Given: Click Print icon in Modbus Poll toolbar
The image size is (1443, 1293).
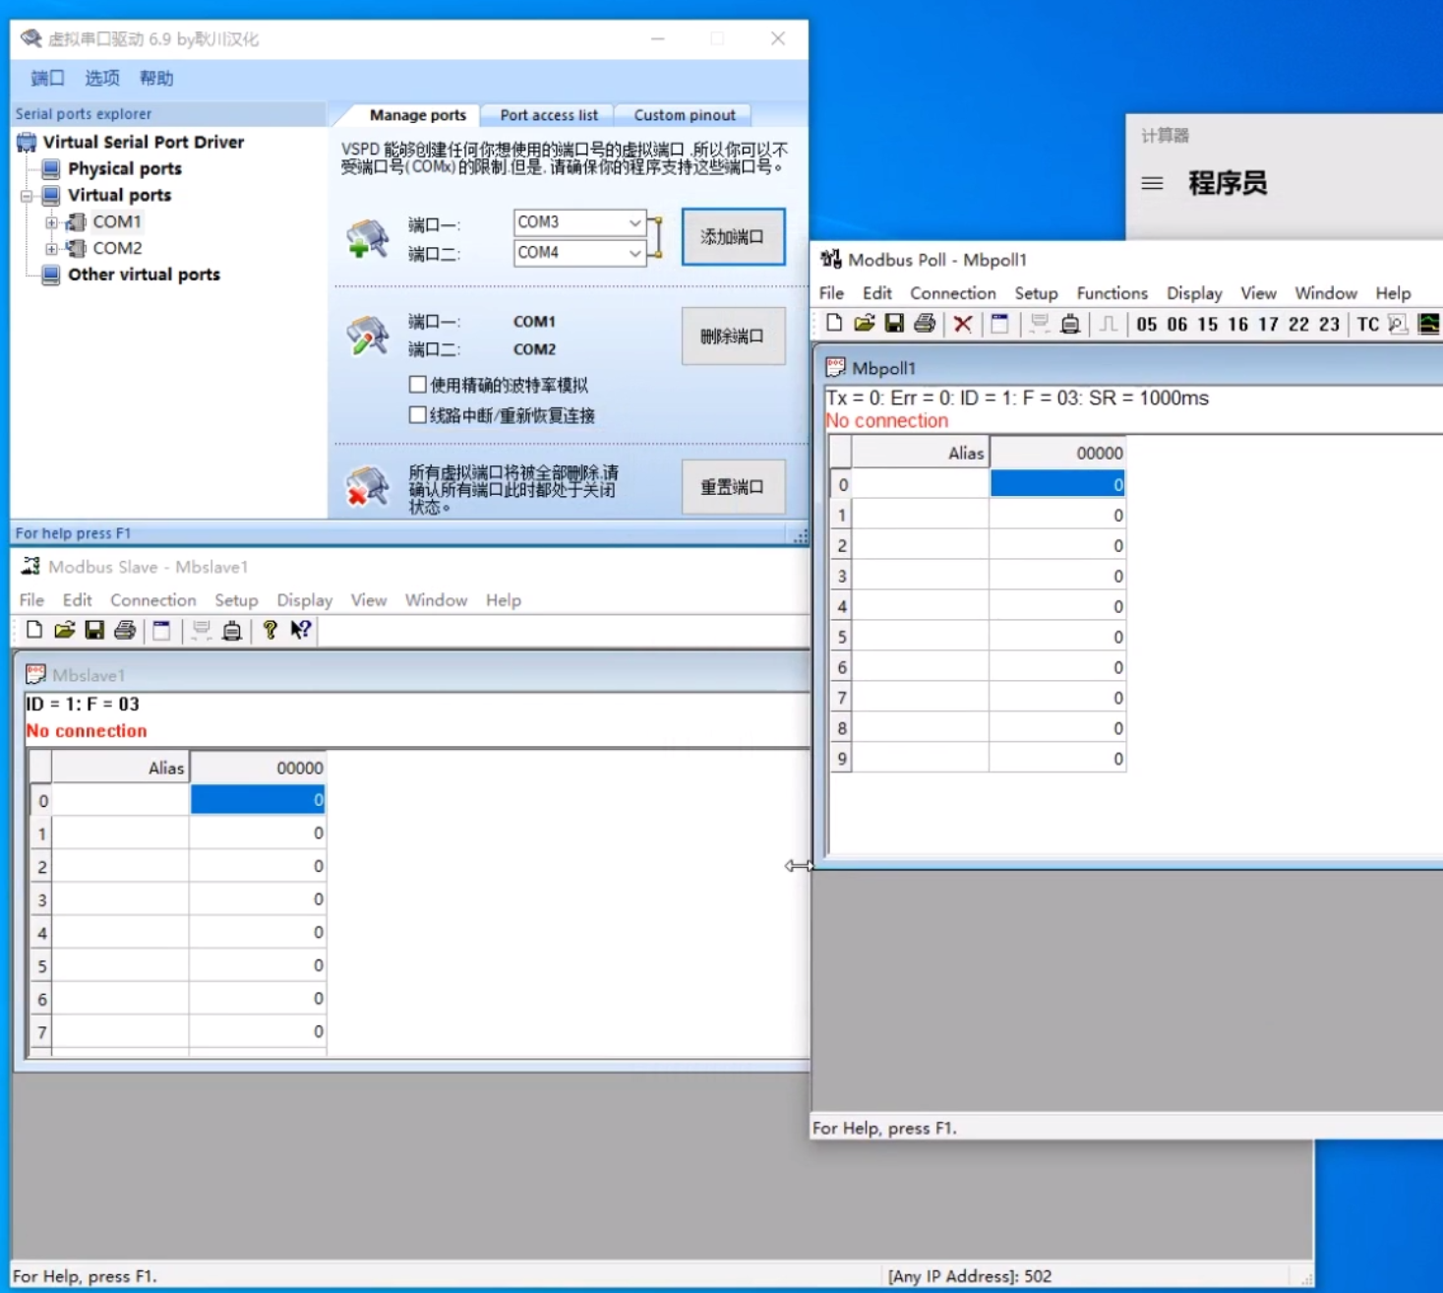Looking at the screenshot, I should [x=925, y=323].
